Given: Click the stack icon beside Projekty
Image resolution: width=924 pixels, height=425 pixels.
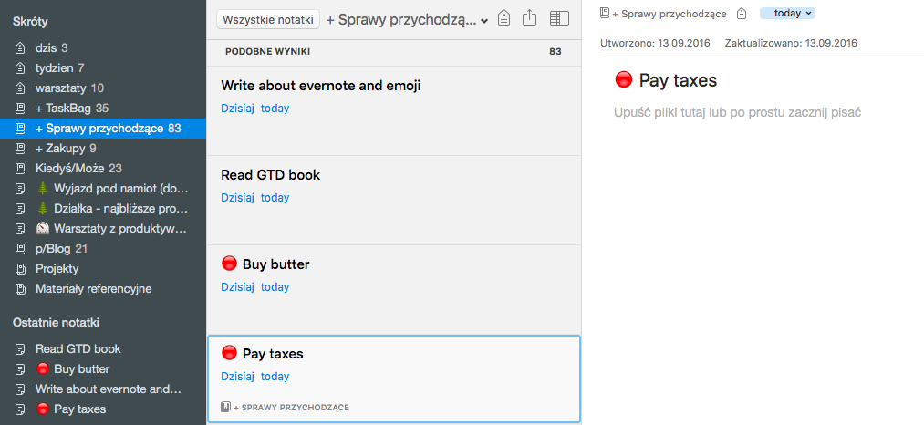Looking at the screenshot, I should coord(20,268).
